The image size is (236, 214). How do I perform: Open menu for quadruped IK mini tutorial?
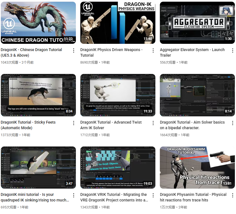coord(74,195)
